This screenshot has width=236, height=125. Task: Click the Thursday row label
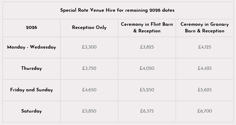(x=31, y=68)
